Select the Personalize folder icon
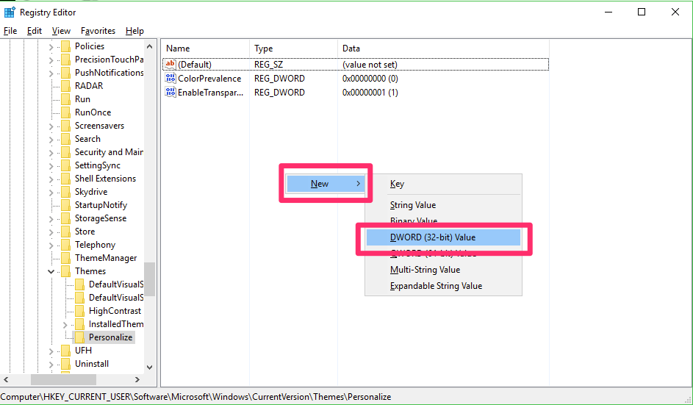The width and height of the screenshot is (693, 405). [x=80, y=337]
